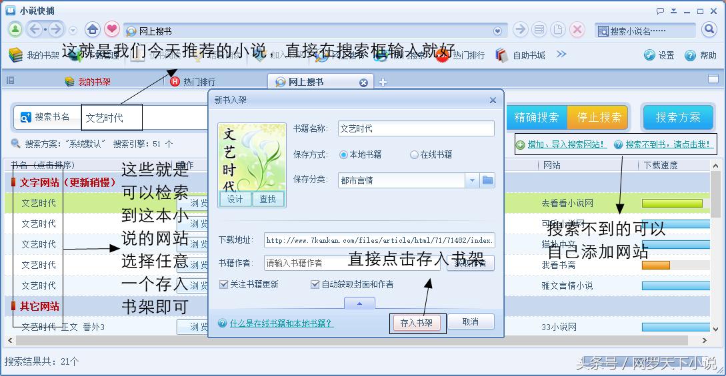The height and width of the screenshot is (376, 726).
Task: Open the address bar dropdown arrow
Action: click(x=497, y=31)
